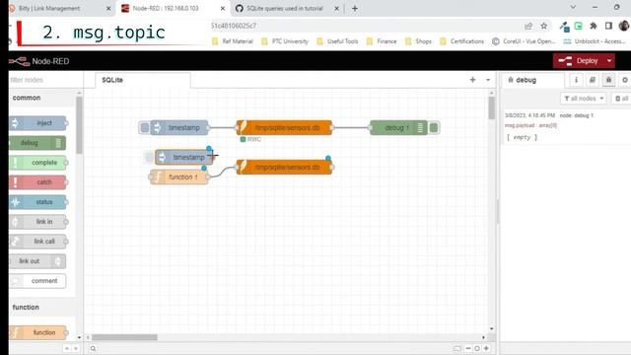
Task: Open a new browser tab
Action: (355, 9)
